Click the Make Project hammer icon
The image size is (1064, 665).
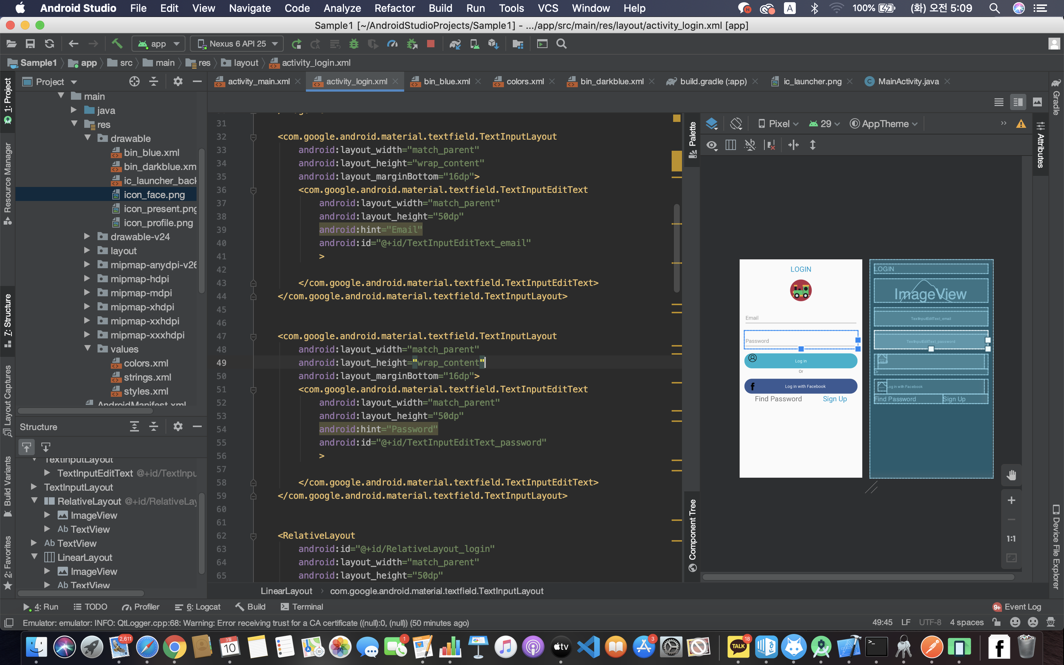click(x=116, y=44)
